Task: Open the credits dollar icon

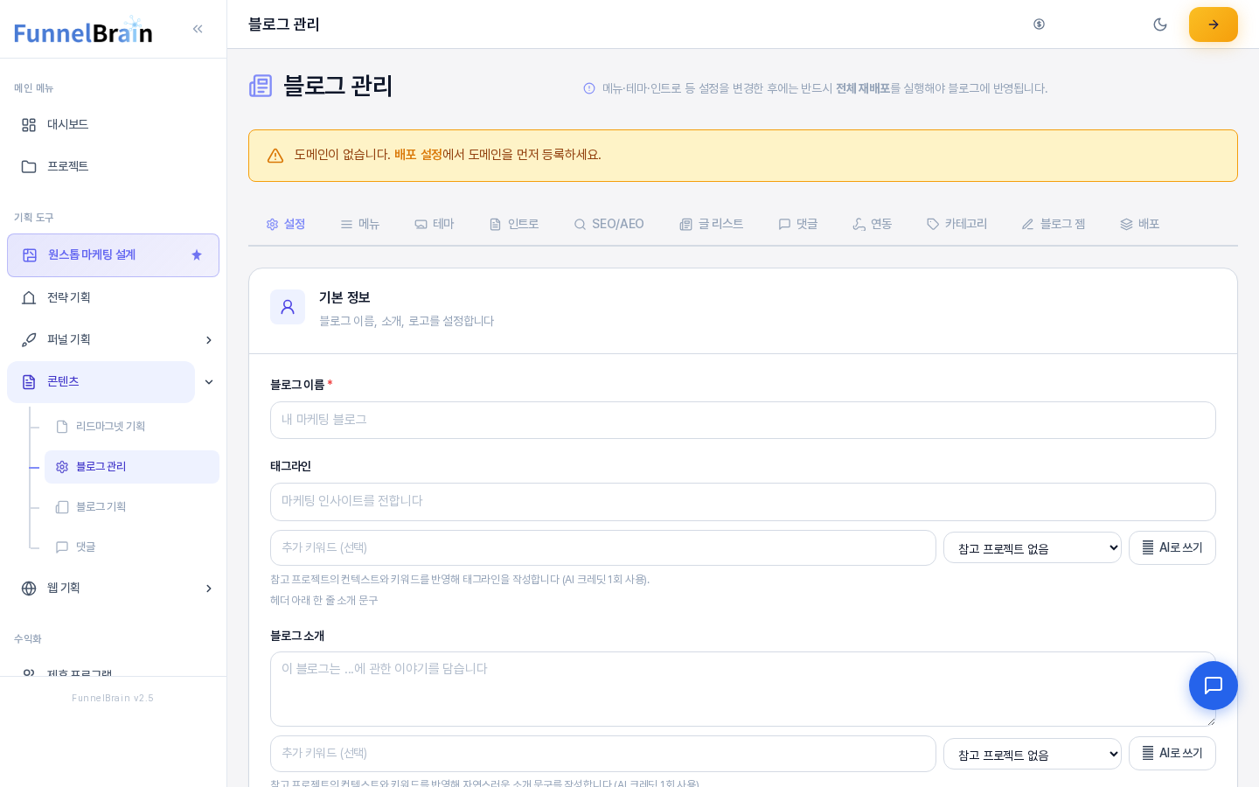Action: (1039, 24)
